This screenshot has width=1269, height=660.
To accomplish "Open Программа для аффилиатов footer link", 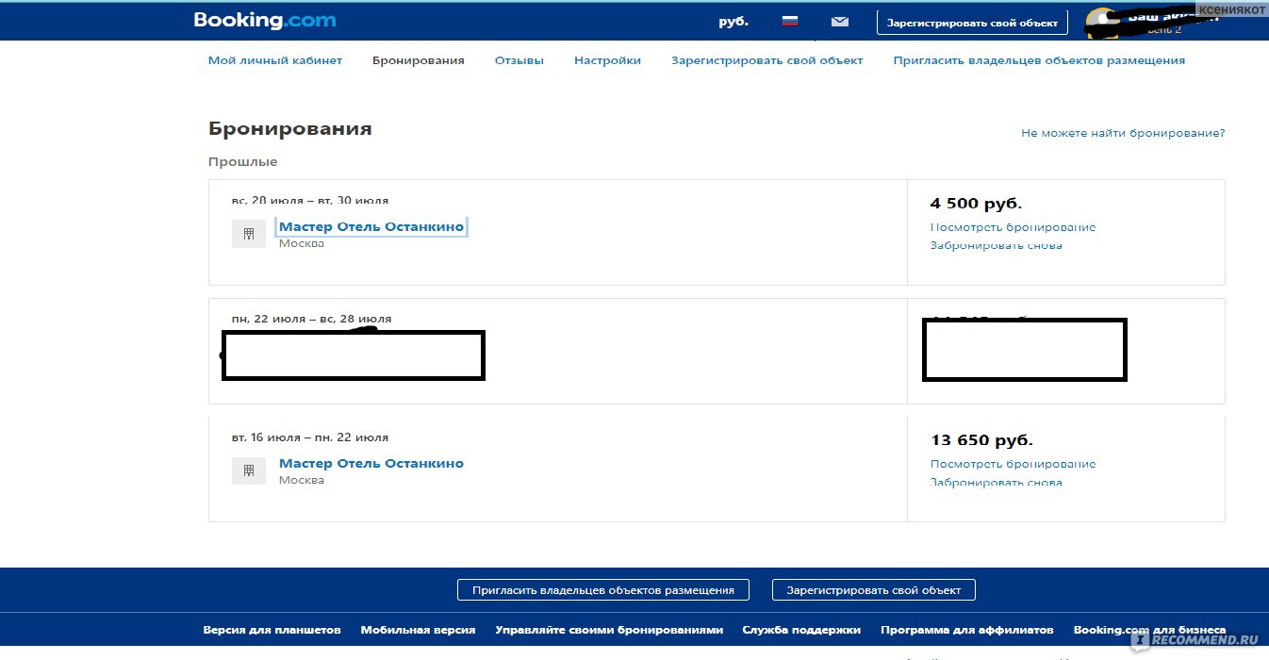I will pyautogui.click(x=966, y=630).
